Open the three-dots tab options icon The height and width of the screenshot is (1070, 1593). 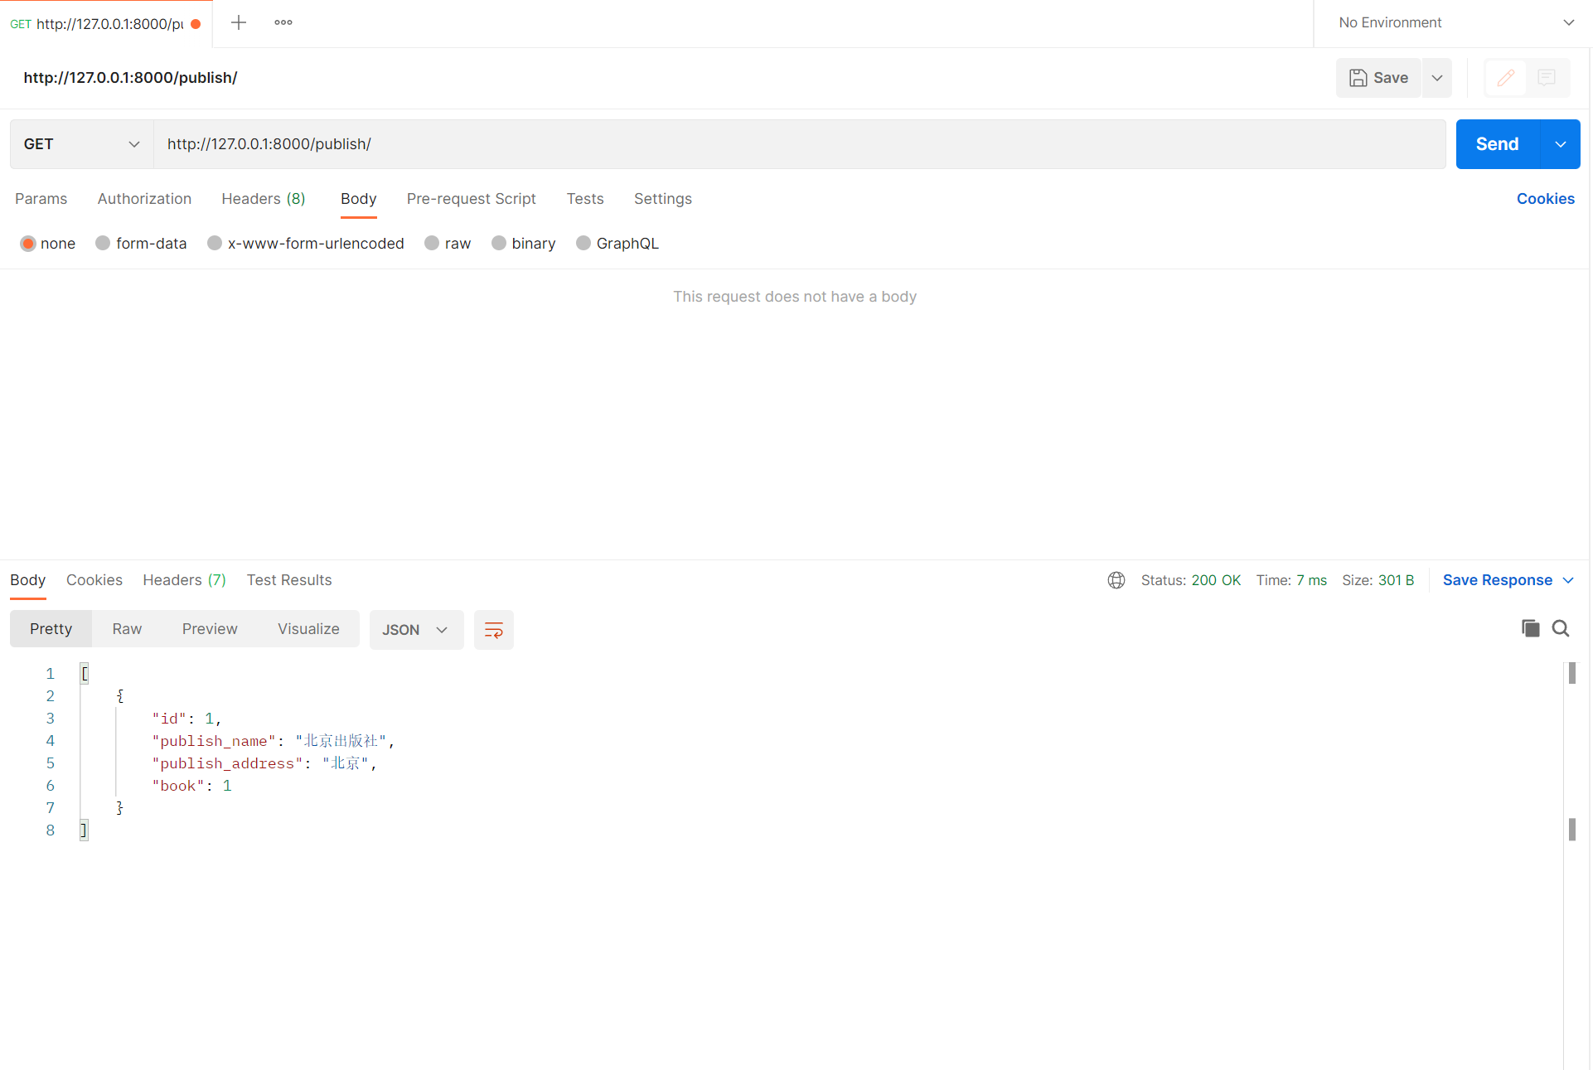point(283,22)
